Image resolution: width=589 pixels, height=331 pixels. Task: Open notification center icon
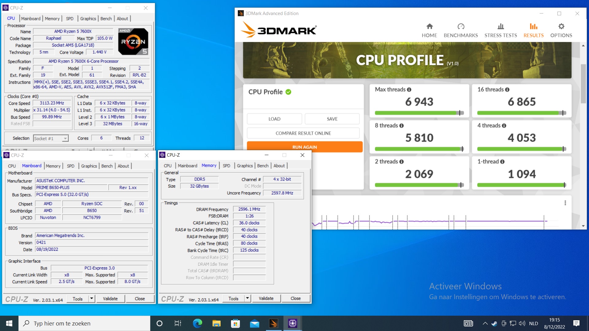click(x=576, y=323)
